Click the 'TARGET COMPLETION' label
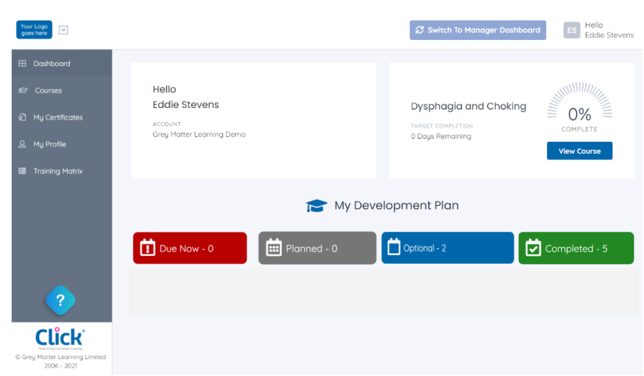644x376 pixels. (442, 126)
